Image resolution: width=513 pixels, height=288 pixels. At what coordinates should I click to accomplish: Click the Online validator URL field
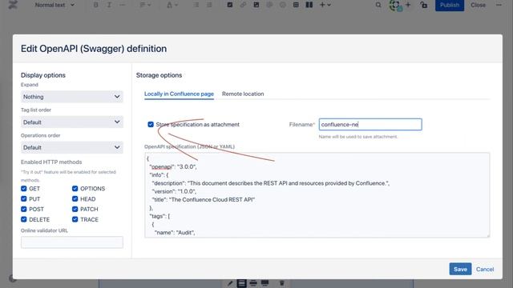point(72,242)
